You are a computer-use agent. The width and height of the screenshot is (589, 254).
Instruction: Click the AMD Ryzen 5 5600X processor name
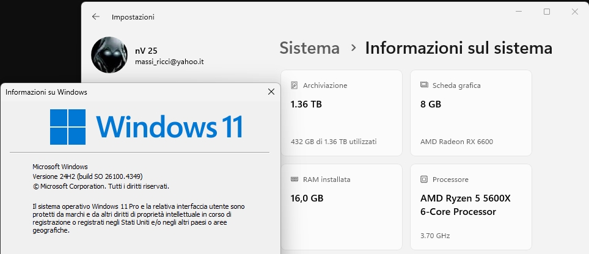(x=466, y=205)
